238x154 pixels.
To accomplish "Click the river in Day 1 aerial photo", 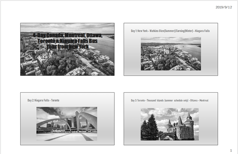I will coord(191,50).
